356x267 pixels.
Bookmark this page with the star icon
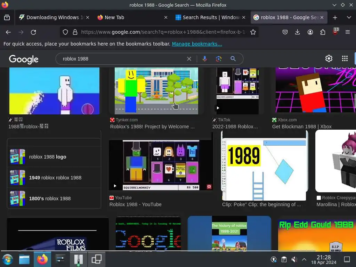[253, 32]
